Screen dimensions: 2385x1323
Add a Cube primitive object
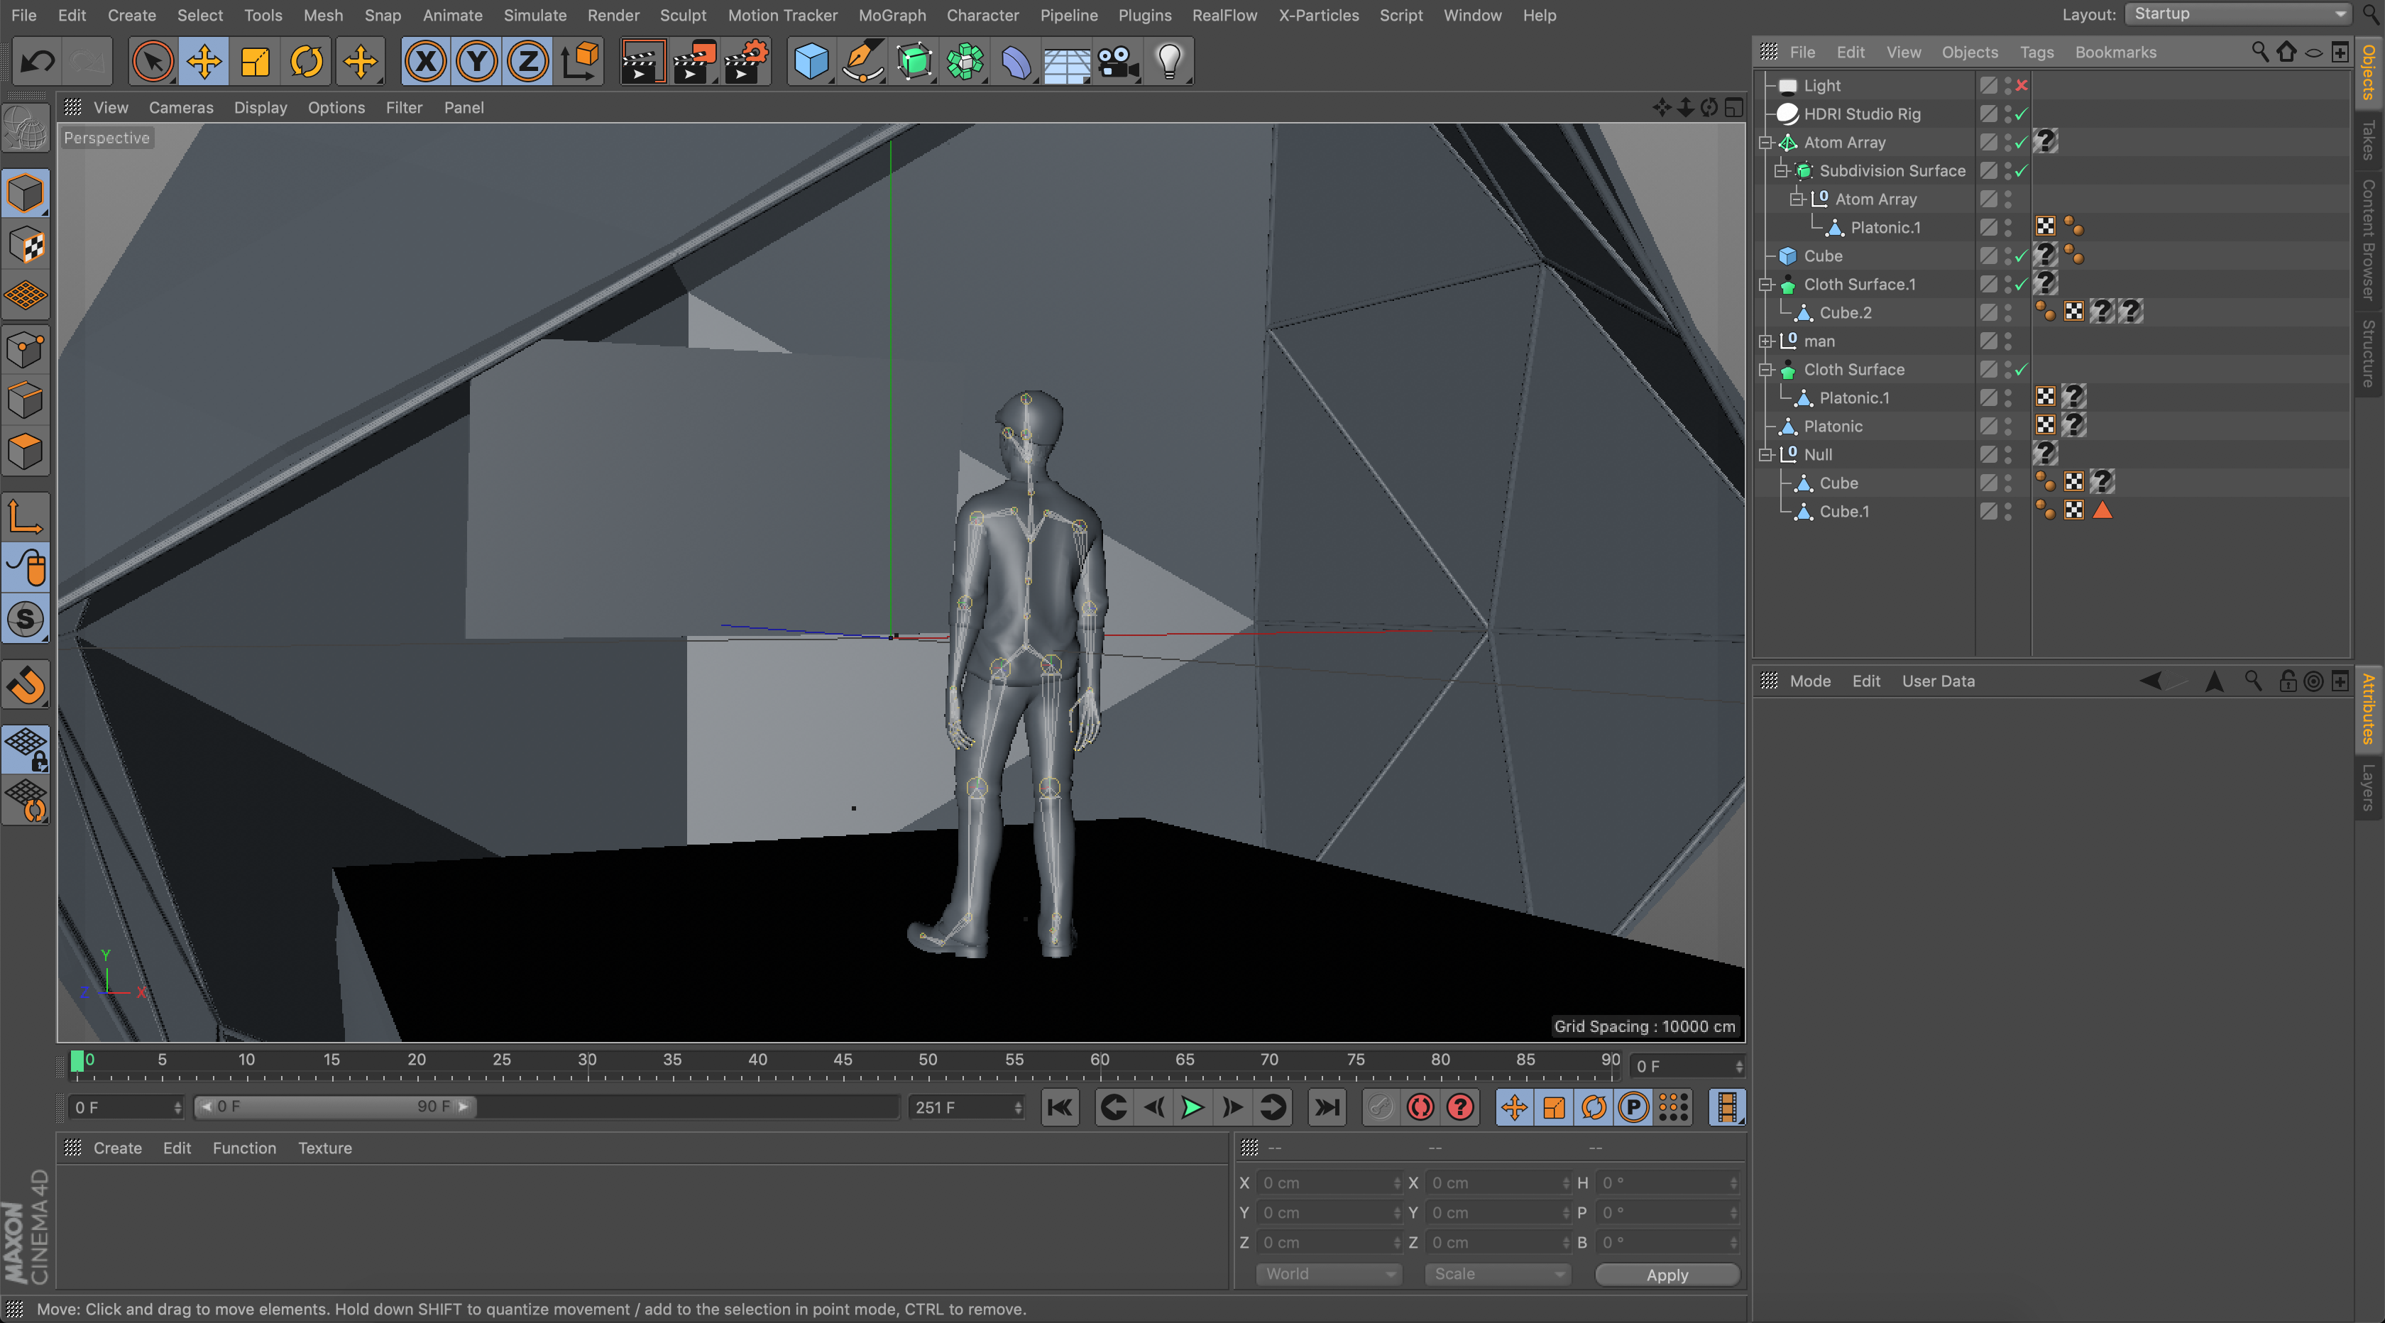click(x=811, y=62)
